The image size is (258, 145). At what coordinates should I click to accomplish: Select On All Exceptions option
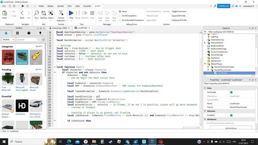[120, 16]
